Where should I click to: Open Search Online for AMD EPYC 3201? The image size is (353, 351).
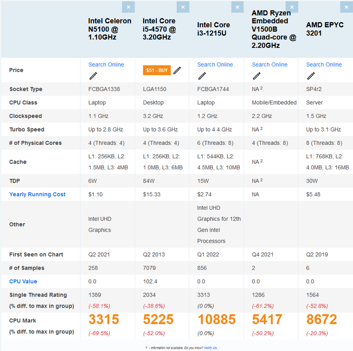(324, 64)
